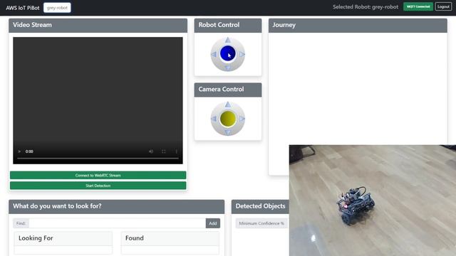Click the yellow Camera Control joystick knob

(228, 119)
